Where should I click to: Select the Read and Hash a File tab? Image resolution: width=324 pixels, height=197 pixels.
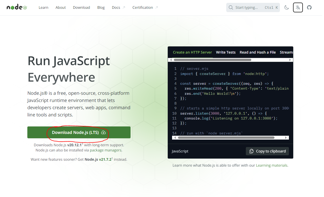click(x=257, y=52)
